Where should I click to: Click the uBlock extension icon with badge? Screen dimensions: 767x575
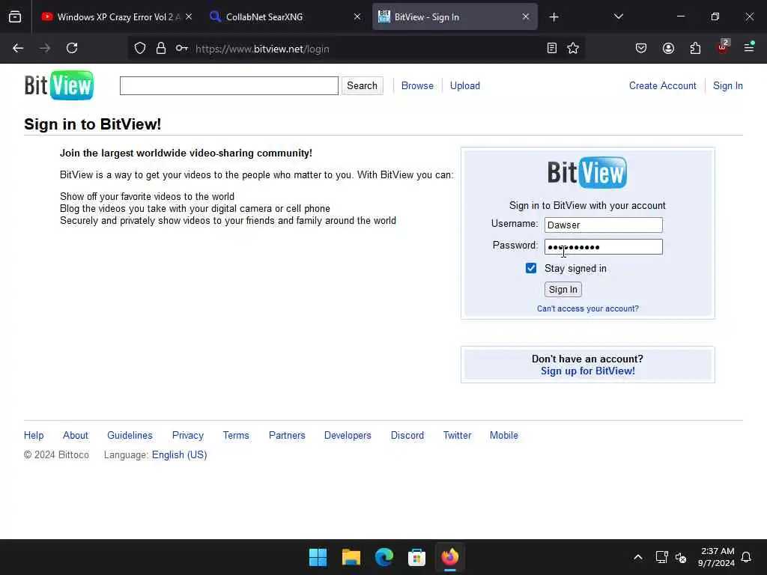(x=723, y=47)
